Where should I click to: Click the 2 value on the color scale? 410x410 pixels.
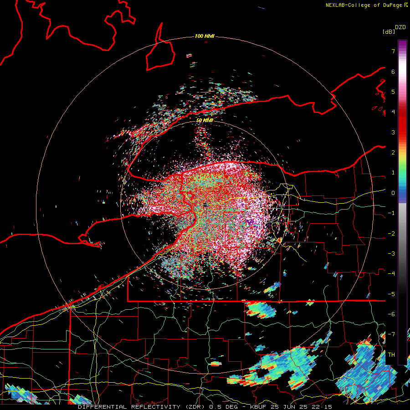pos(393,153)
